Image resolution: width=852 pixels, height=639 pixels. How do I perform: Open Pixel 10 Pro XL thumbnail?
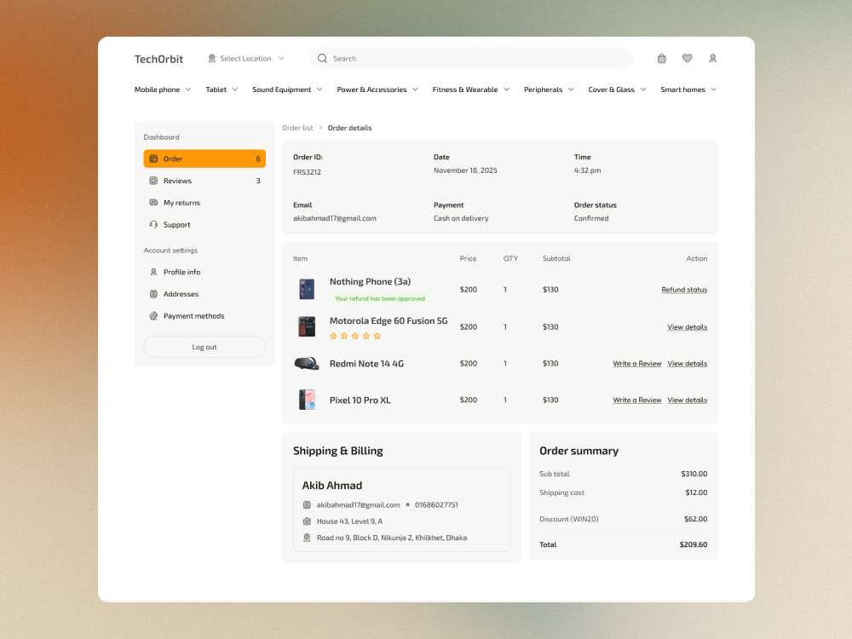[307, 400]
